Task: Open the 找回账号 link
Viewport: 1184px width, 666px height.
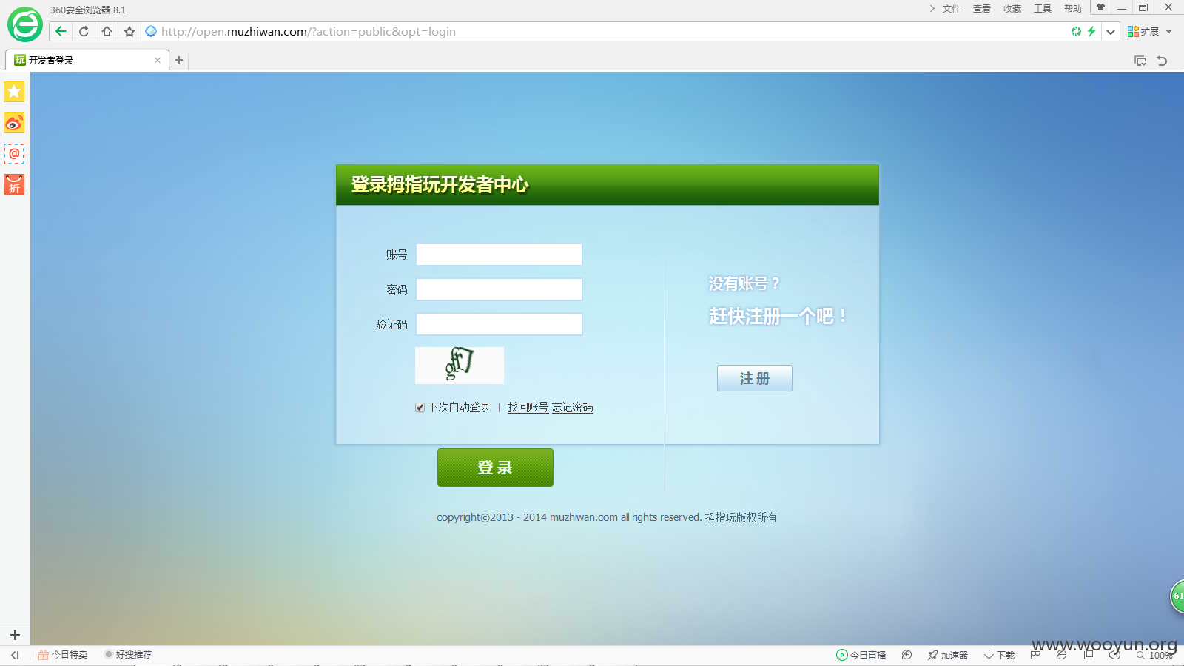Action: point(528,408)
